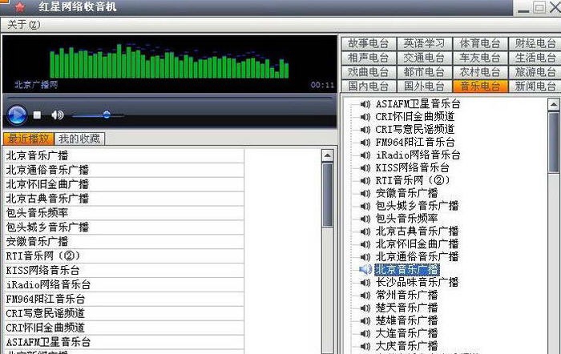Click speaker icon beside 常州音乐广播
561x354 pixels.
(x=365, y=296)
